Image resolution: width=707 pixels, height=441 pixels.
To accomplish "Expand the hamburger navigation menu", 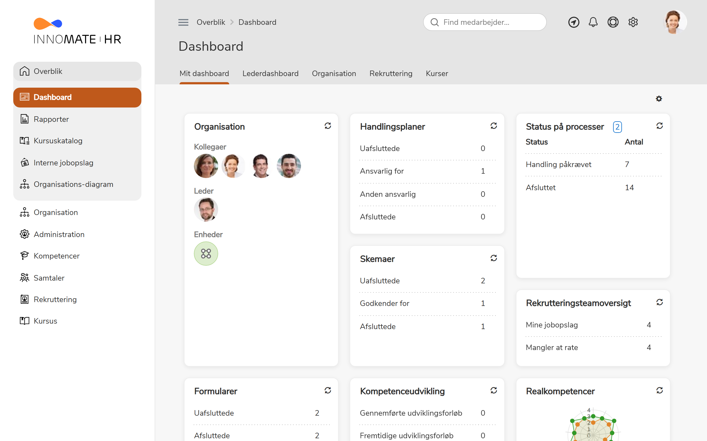I will [x=183, y=22].
